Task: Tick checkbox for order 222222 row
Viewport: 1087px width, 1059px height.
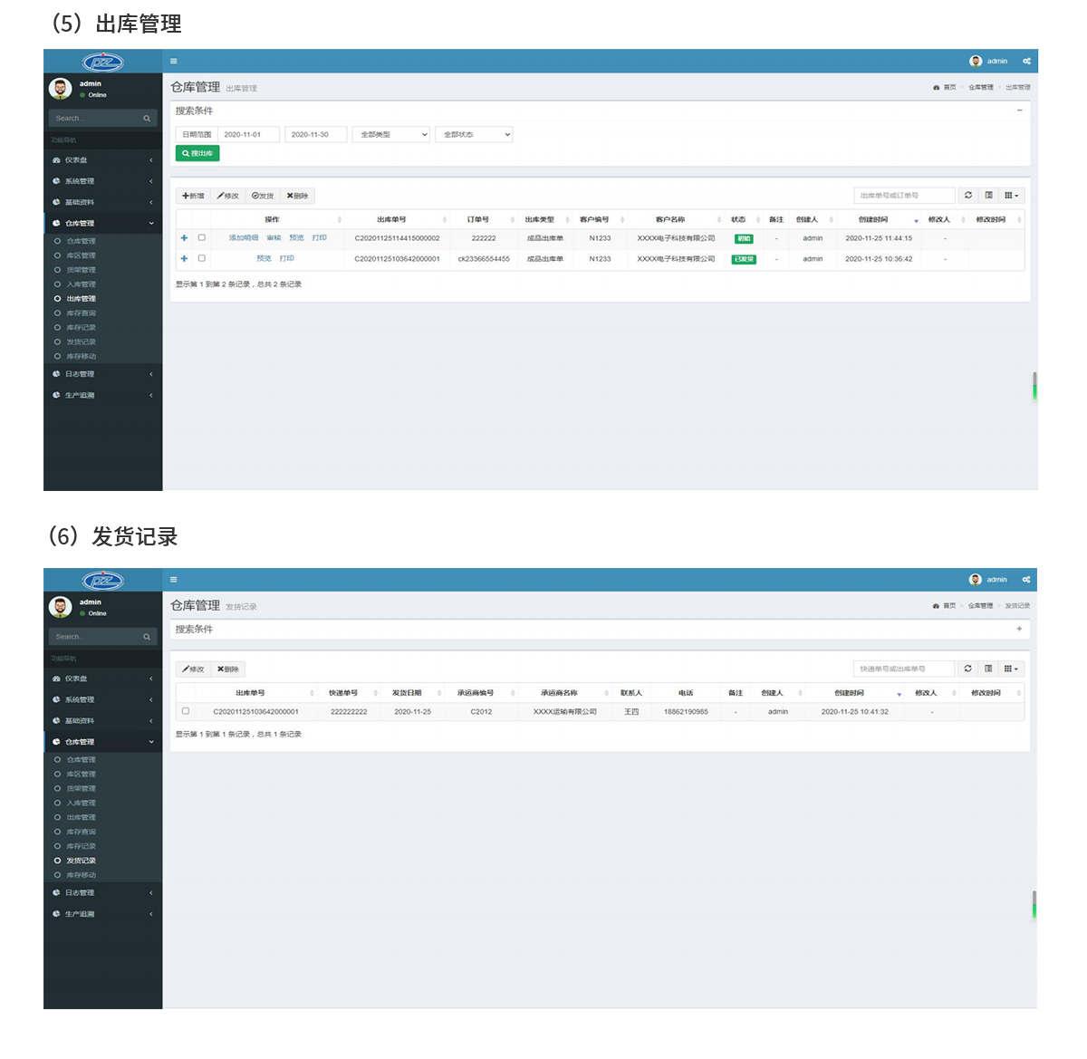Action: click(201, 238)
